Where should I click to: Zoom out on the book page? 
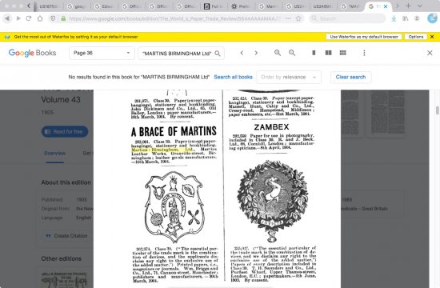point(292,53)
